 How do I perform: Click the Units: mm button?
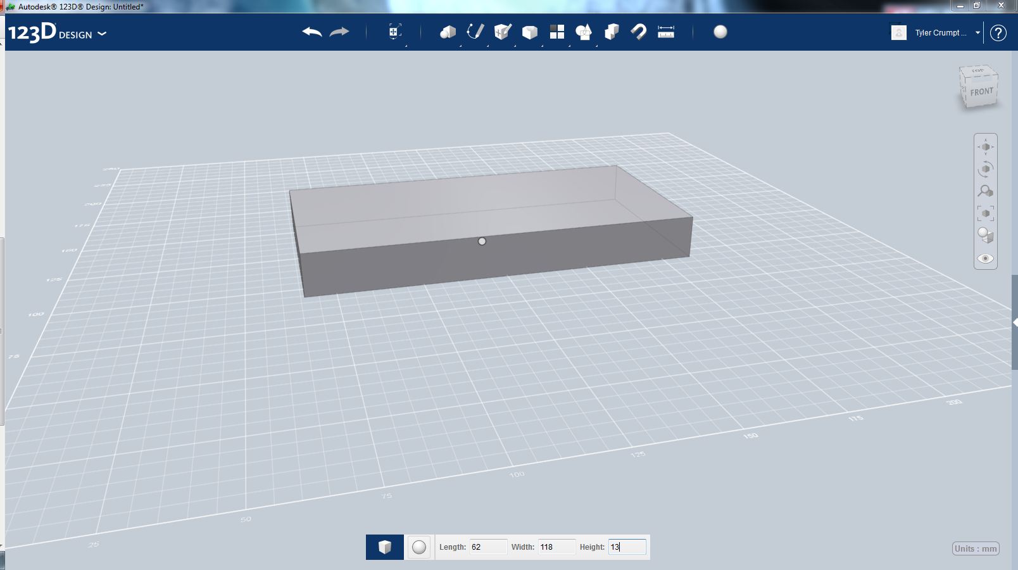tap(976, 548)
